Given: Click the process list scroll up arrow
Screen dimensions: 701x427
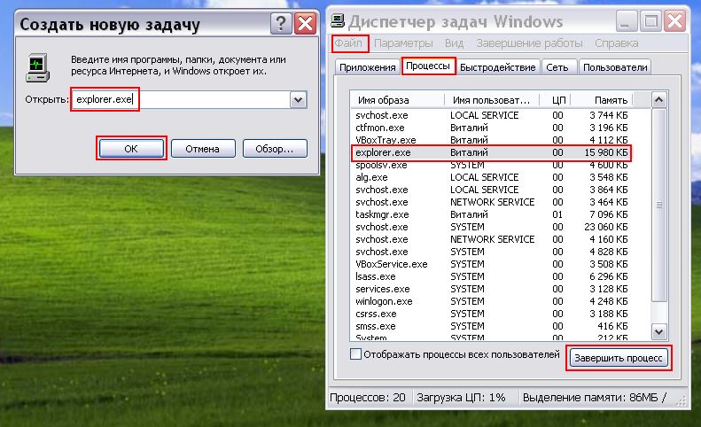Looking at the screenshot, I should pos(659,100).
